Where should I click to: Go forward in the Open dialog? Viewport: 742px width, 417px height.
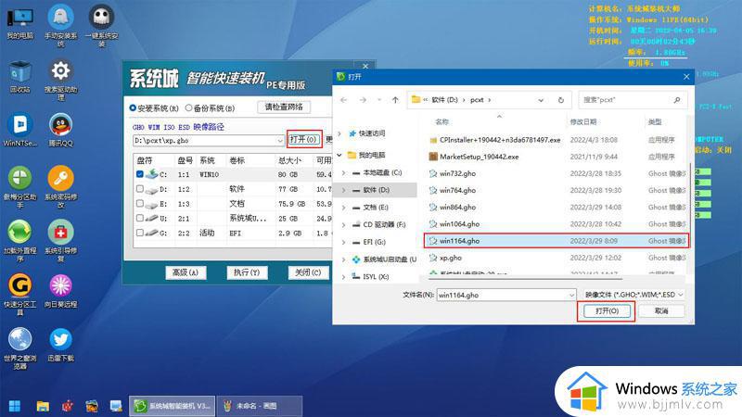363,100
